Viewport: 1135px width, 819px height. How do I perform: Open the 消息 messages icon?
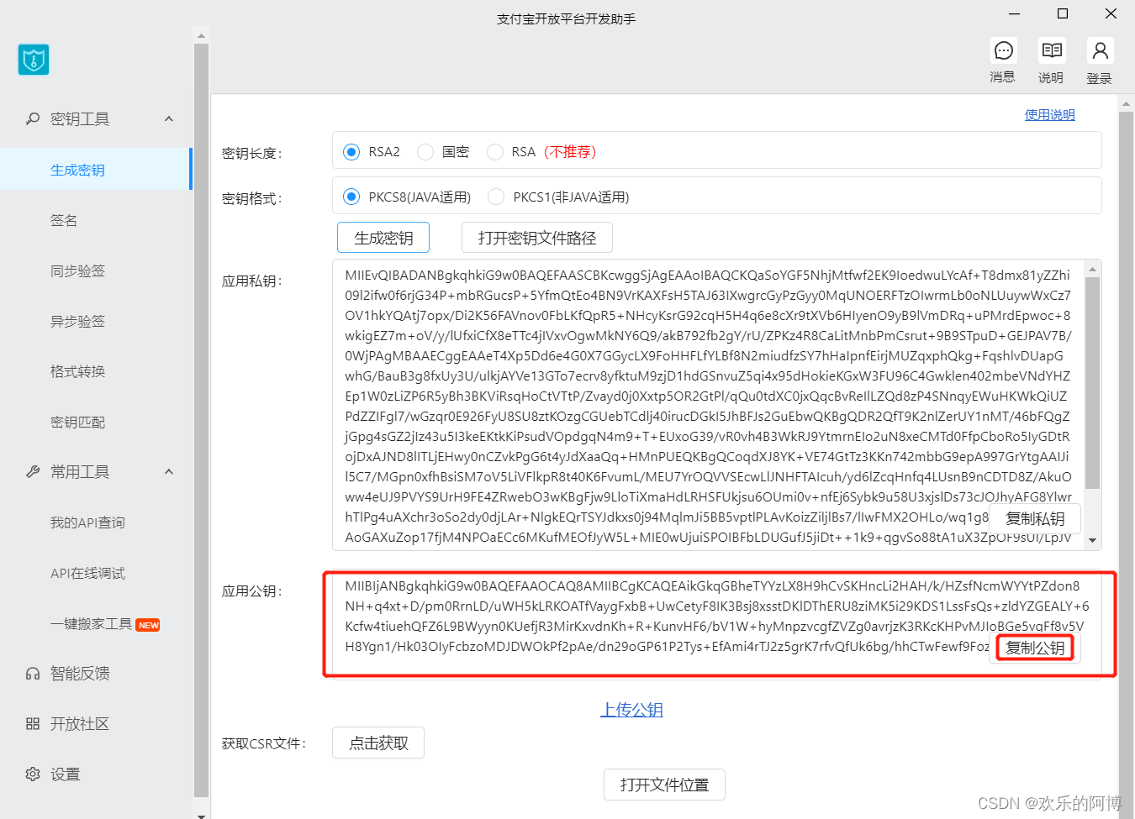tap(1003, 51)
